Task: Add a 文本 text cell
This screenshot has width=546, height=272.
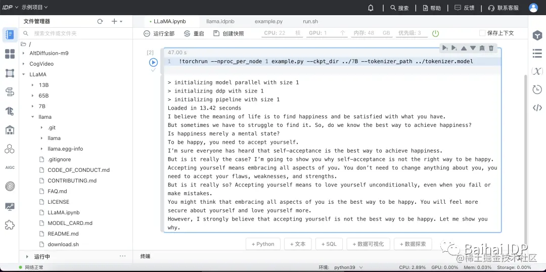Action: (x=298, y=244)
